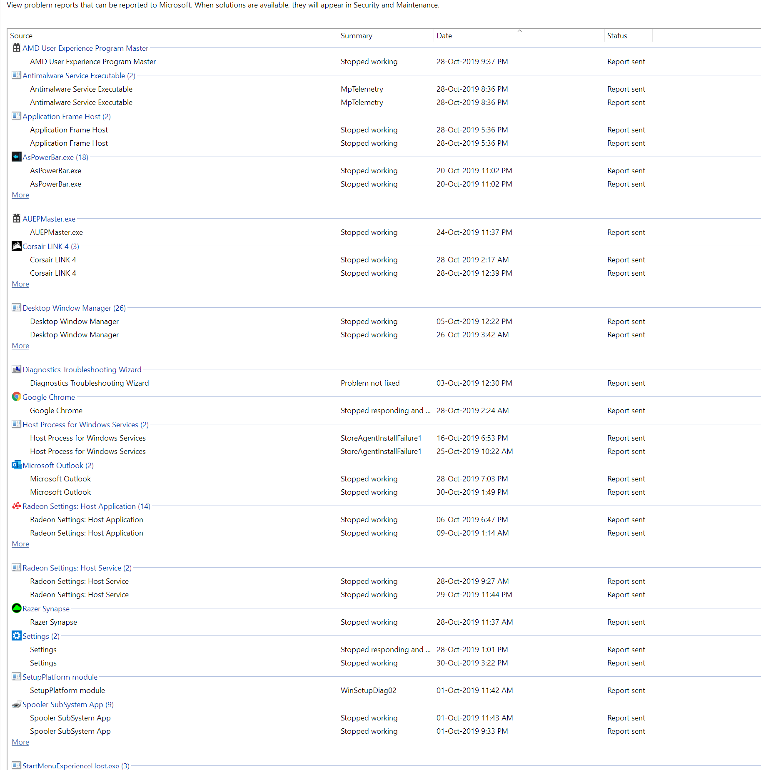This screenshot has height=770, width=761.
Task: Select Diagnostics Troubleshooting Wizard 'Problem not fixed' entry
Action: [x=337, y=383]
